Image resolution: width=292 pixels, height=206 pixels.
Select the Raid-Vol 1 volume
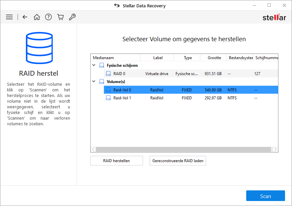pos(191,98)
